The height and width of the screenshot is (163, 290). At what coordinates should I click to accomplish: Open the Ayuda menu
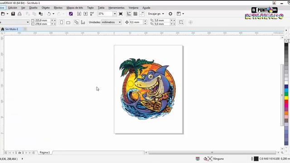pyautogui.click(x=146, y=8)
